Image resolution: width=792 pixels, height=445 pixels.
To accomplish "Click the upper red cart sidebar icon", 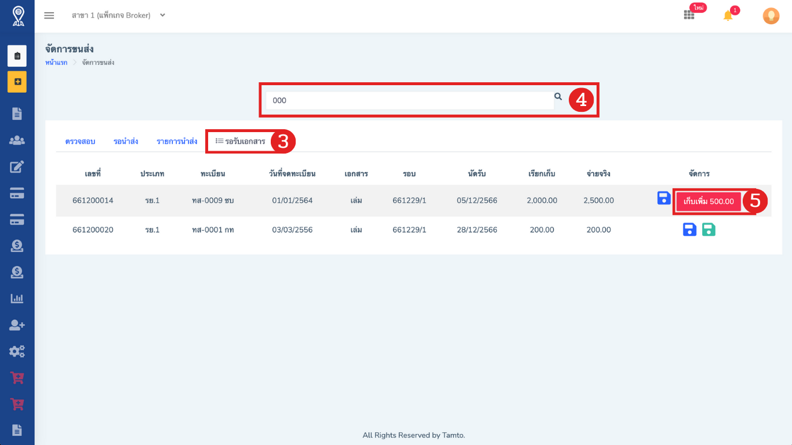I will 17,378.
